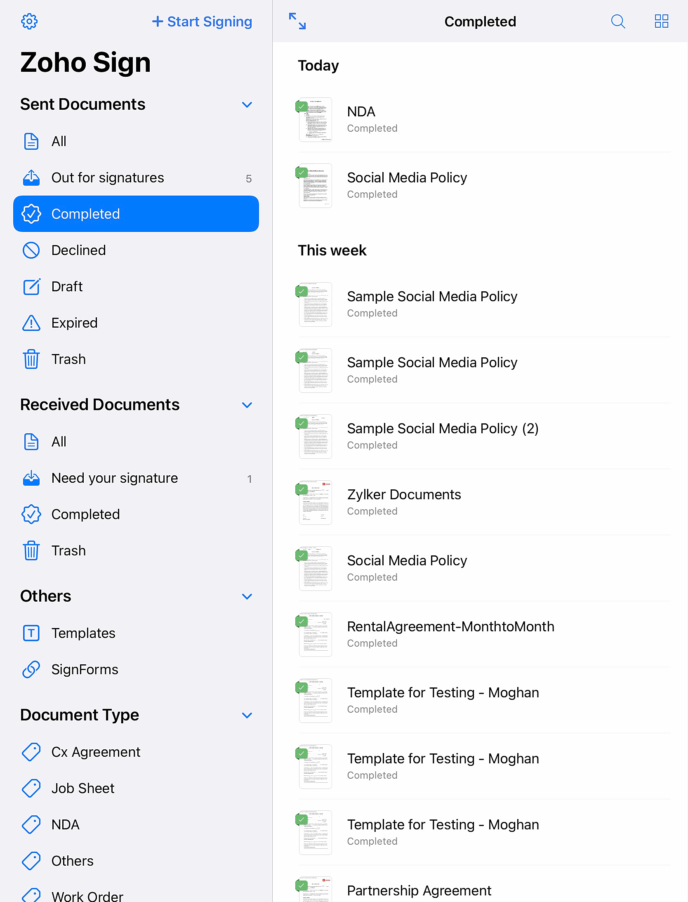Viewport: 688px width, 902px height.
Task: Open the Out for signatures list
Action: (136, 177)
